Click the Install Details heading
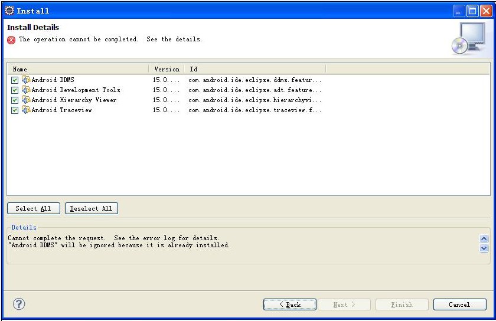This screenshot has height=321, width=496. [x=33, y=28]
